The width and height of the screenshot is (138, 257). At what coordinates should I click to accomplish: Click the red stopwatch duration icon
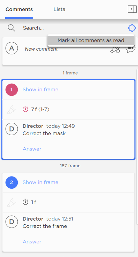(x=25, y=109)
